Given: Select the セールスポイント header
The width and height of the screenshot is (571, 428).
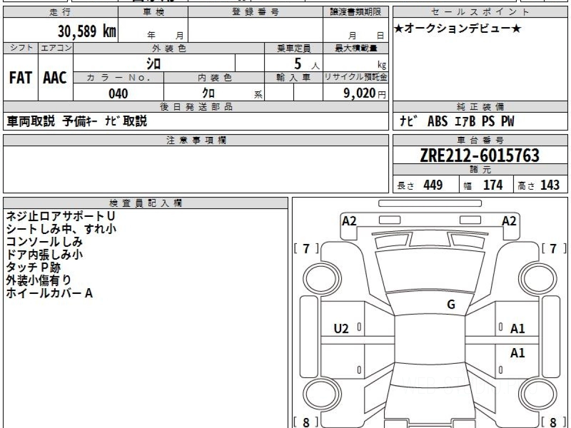Looking at the screenshot, I should (480, 12).
